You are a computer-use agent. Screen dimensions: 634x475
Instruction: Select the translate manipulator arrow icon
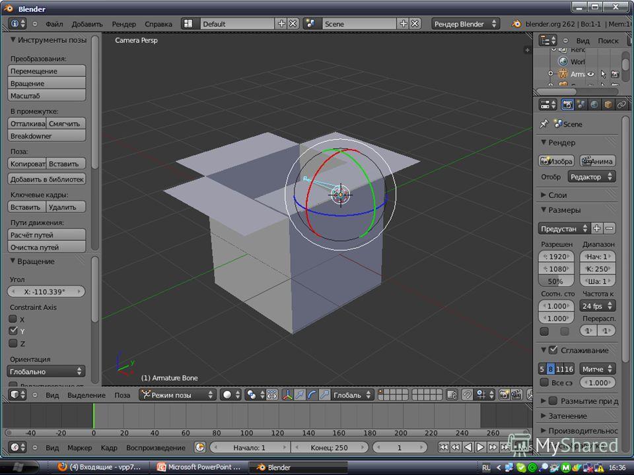pyautogui.click(x=300, y=395)
